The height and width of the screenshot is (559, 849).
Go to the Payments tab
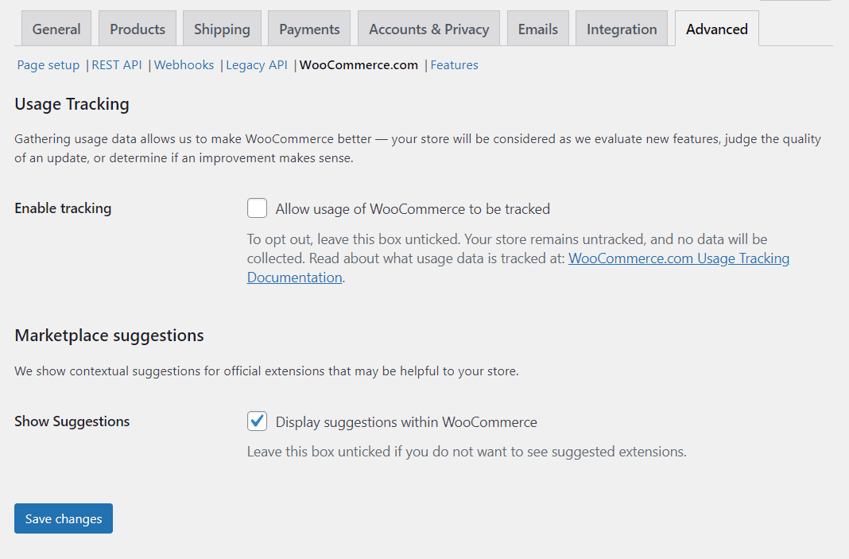click(x=308, y=28)
